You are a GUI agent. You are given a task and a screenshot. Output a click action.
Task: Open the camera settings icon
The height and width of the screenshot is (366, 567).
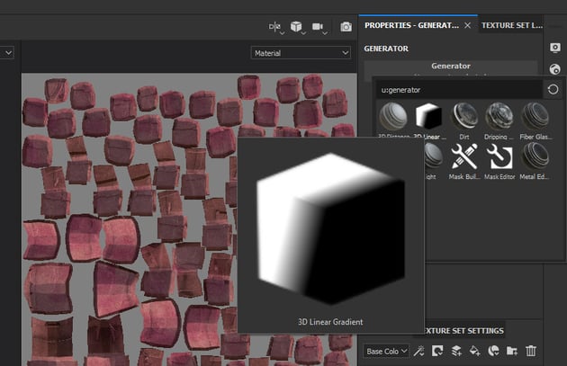point(319,27)
